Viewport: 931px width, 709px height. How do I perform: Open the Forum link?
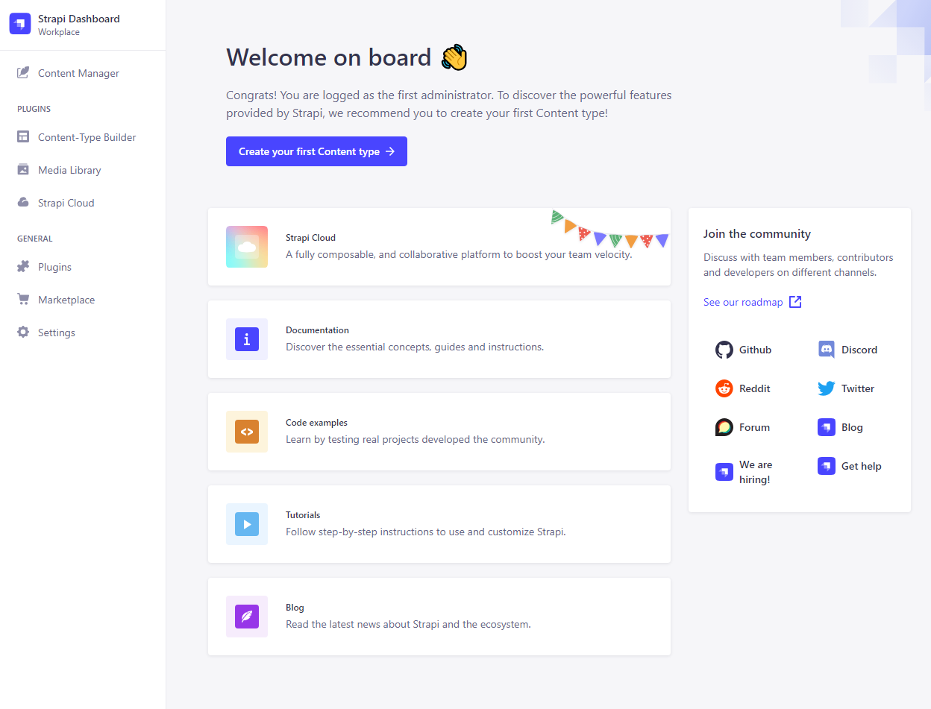(x=743, y=427)
